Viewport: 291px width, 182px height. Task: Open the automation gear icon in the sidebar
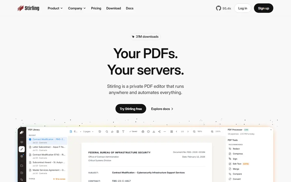22,156
